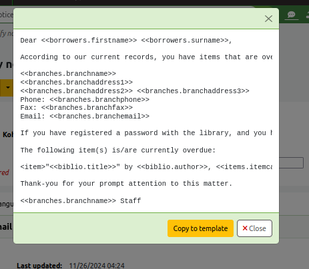This screenshot has width=309, height=269.
Task: Click 'The following item(s) is/are currently overdue' line
Action: pyautogui.click(x=118, y=150)
